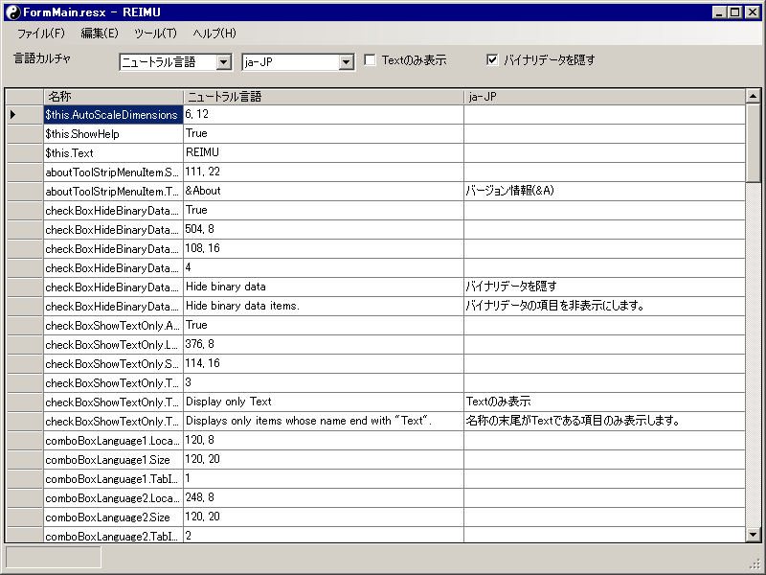Click the Textのみ表示 ja-JP table cell

tap(605, 402)
